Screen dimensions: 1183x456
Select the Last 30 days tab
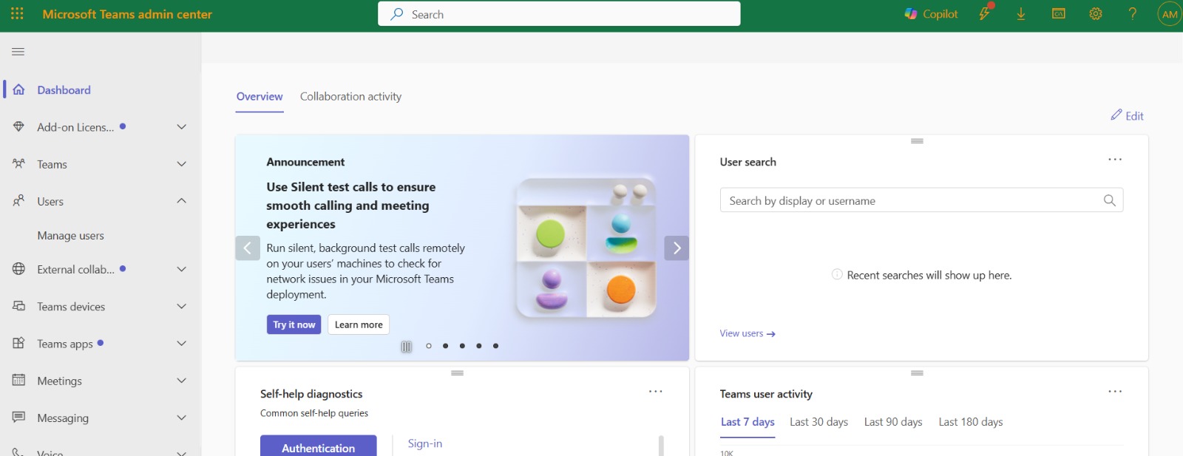818,422
